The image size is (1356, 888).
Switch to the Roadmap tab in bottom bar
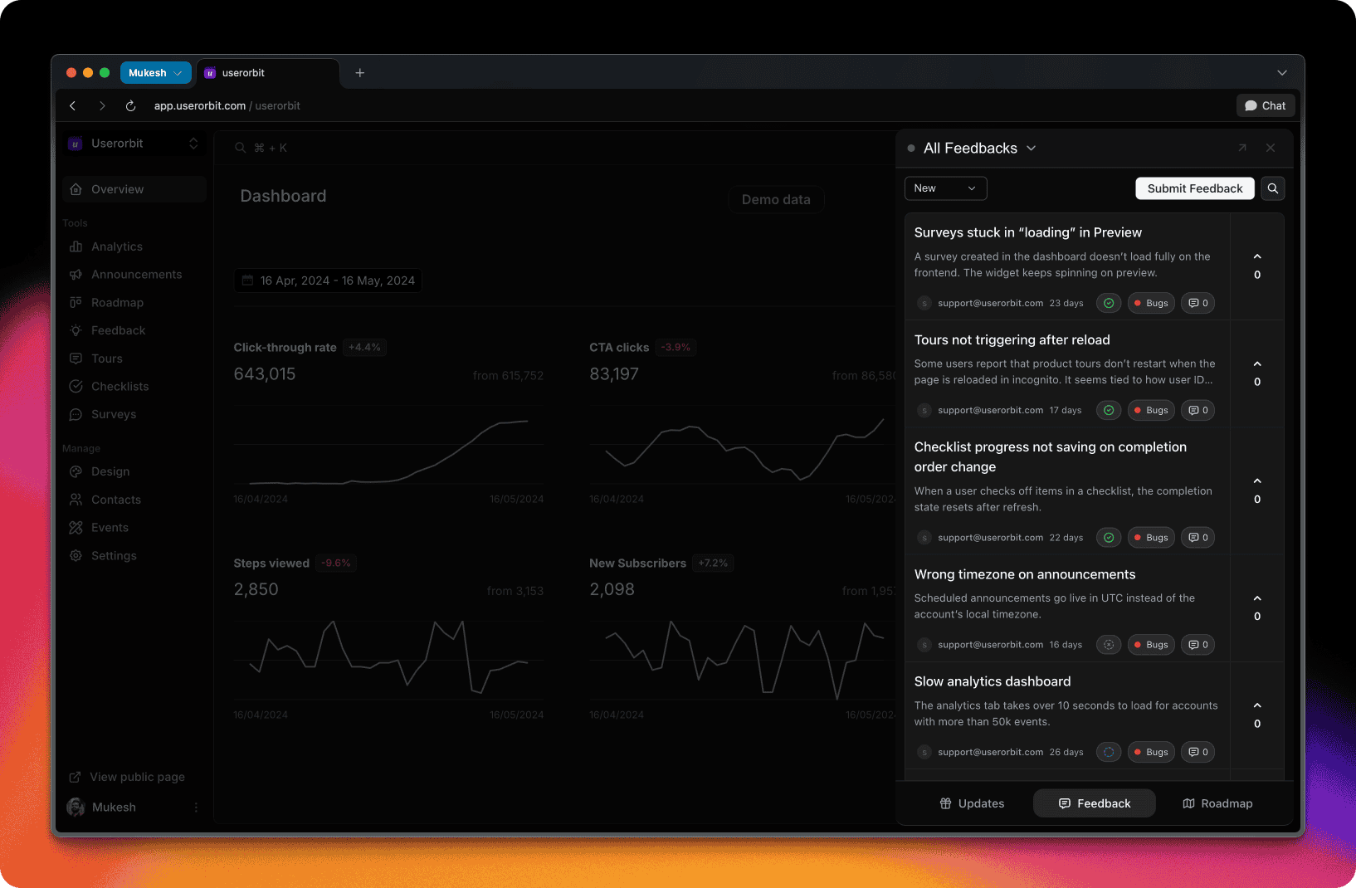click(1217, 803)
